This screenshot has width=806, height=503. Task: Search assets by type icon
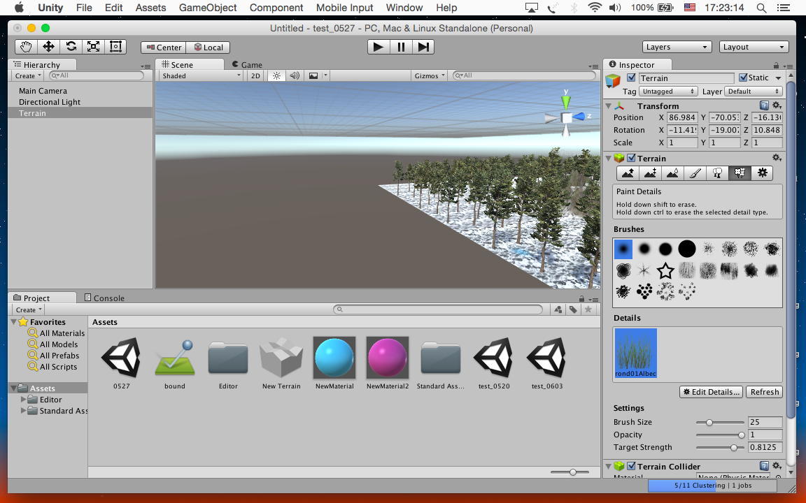[558, 309]
